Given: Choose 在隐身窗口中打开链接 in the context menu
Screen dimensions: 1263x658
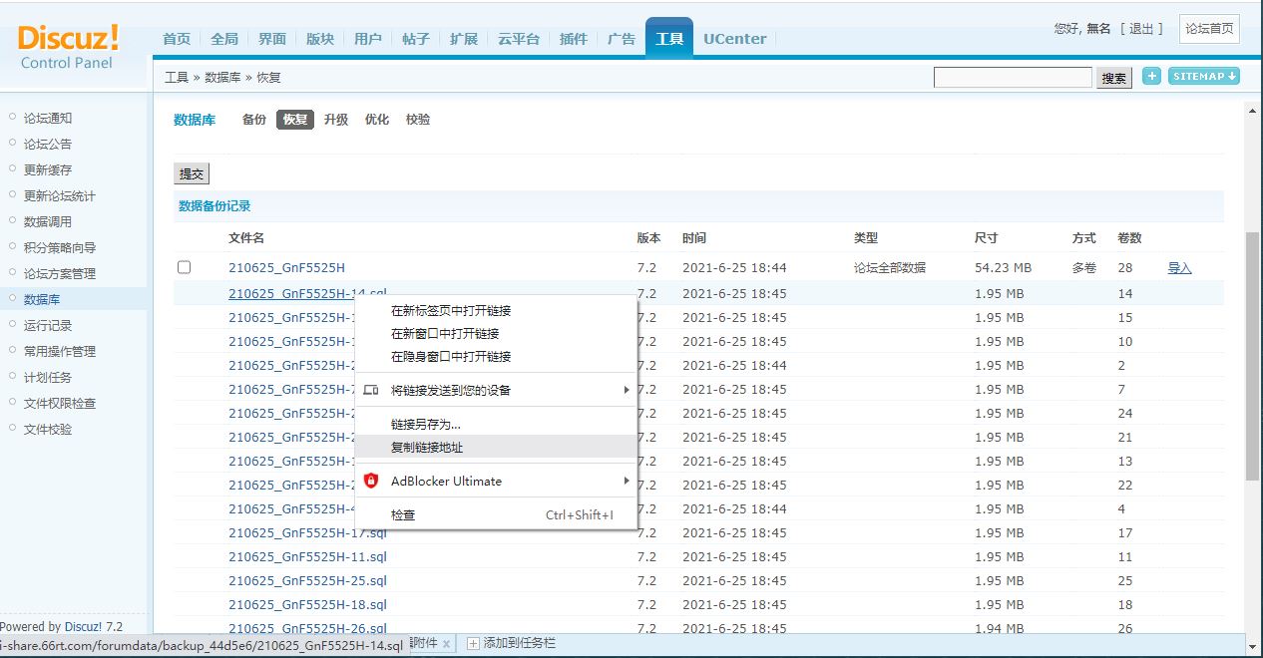Looking at the screenshot, I should [x=496, y=356].
